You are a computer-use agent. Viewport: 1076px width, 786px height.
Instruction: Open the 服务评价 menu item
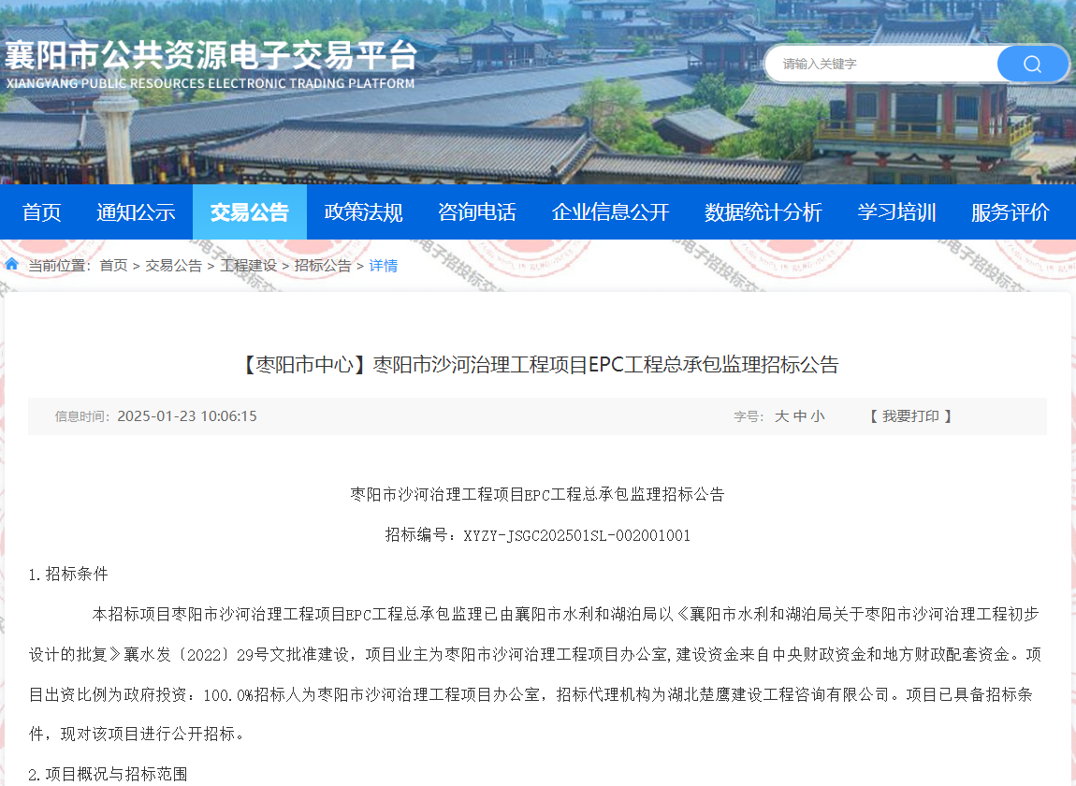click(1011, 212)
